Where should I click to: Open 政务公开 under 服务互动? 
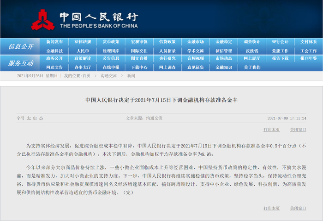(54, 59)
